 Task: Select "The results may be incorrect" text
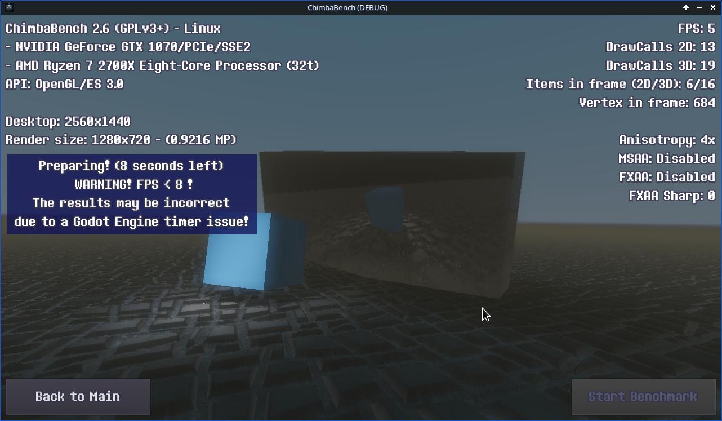coord(131,203)
